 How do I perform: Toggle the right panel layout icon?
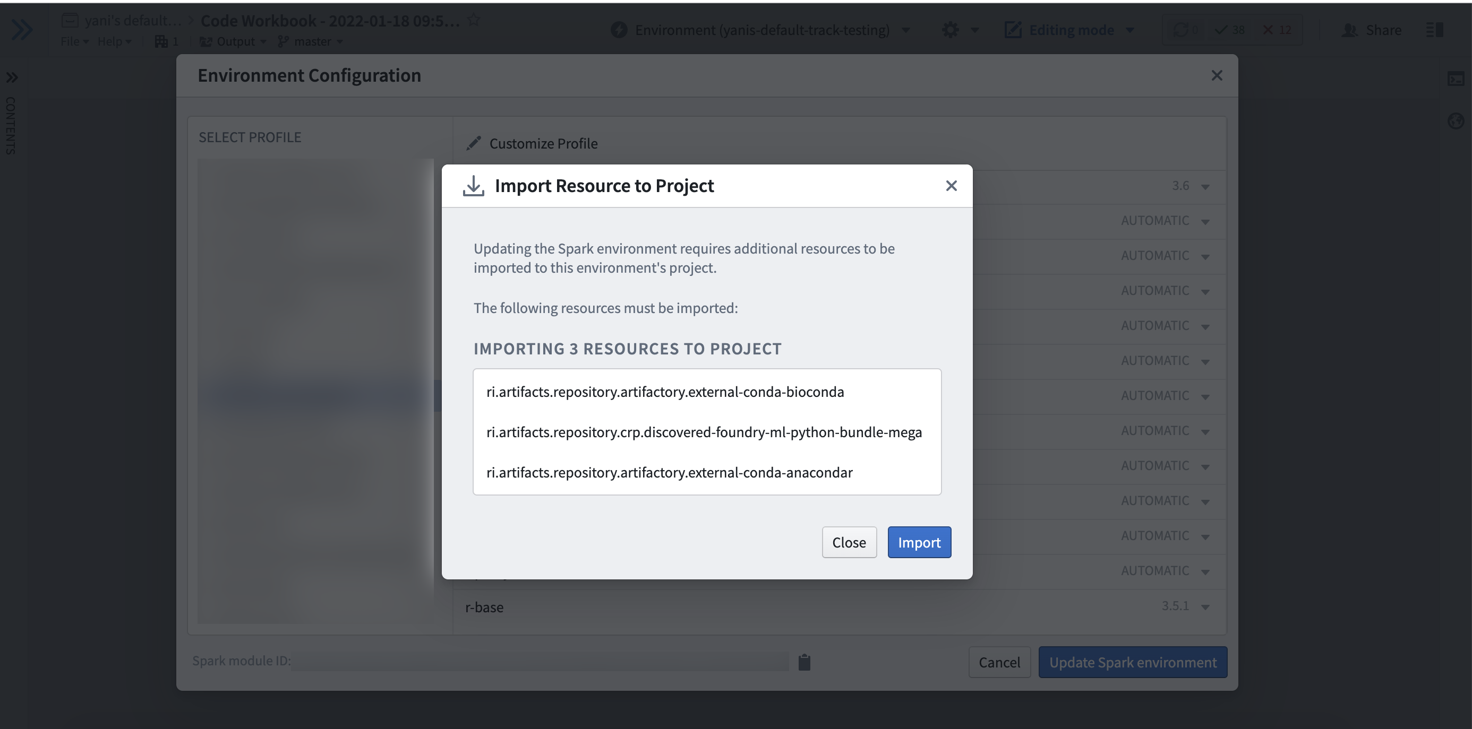click(x=1434, y=30)
